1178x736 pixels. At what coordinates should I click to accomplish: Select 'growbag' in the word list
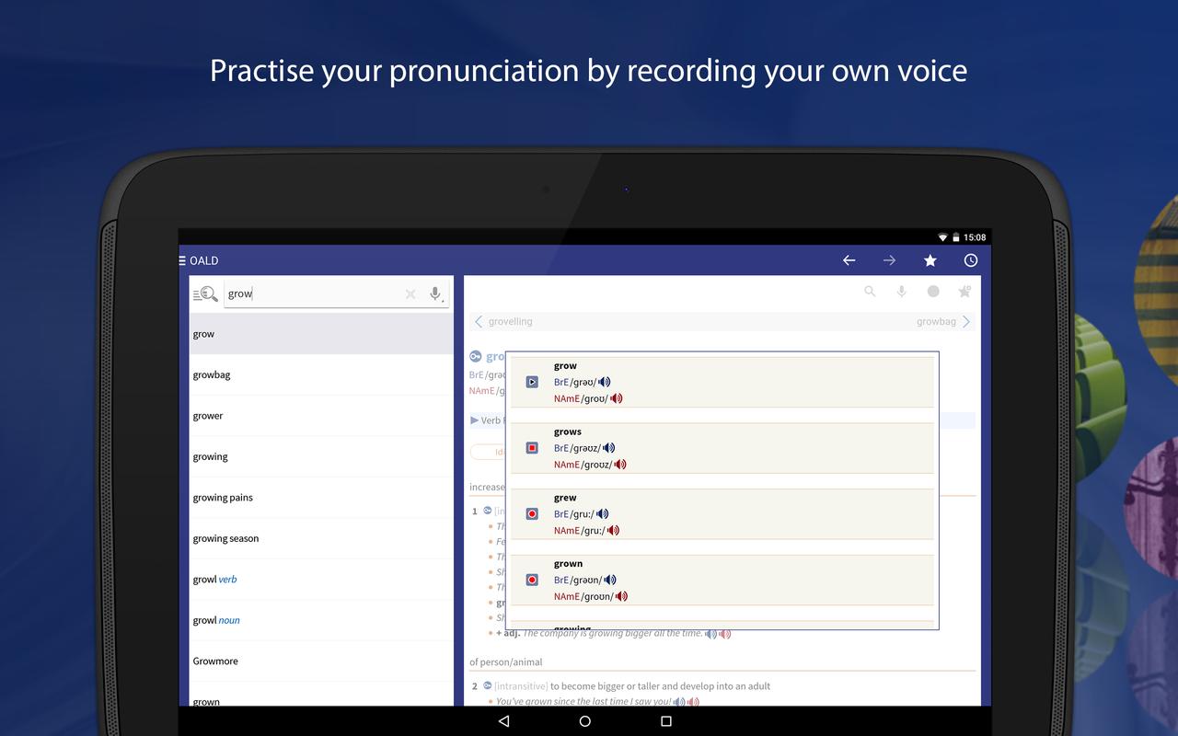click(321, 374)
